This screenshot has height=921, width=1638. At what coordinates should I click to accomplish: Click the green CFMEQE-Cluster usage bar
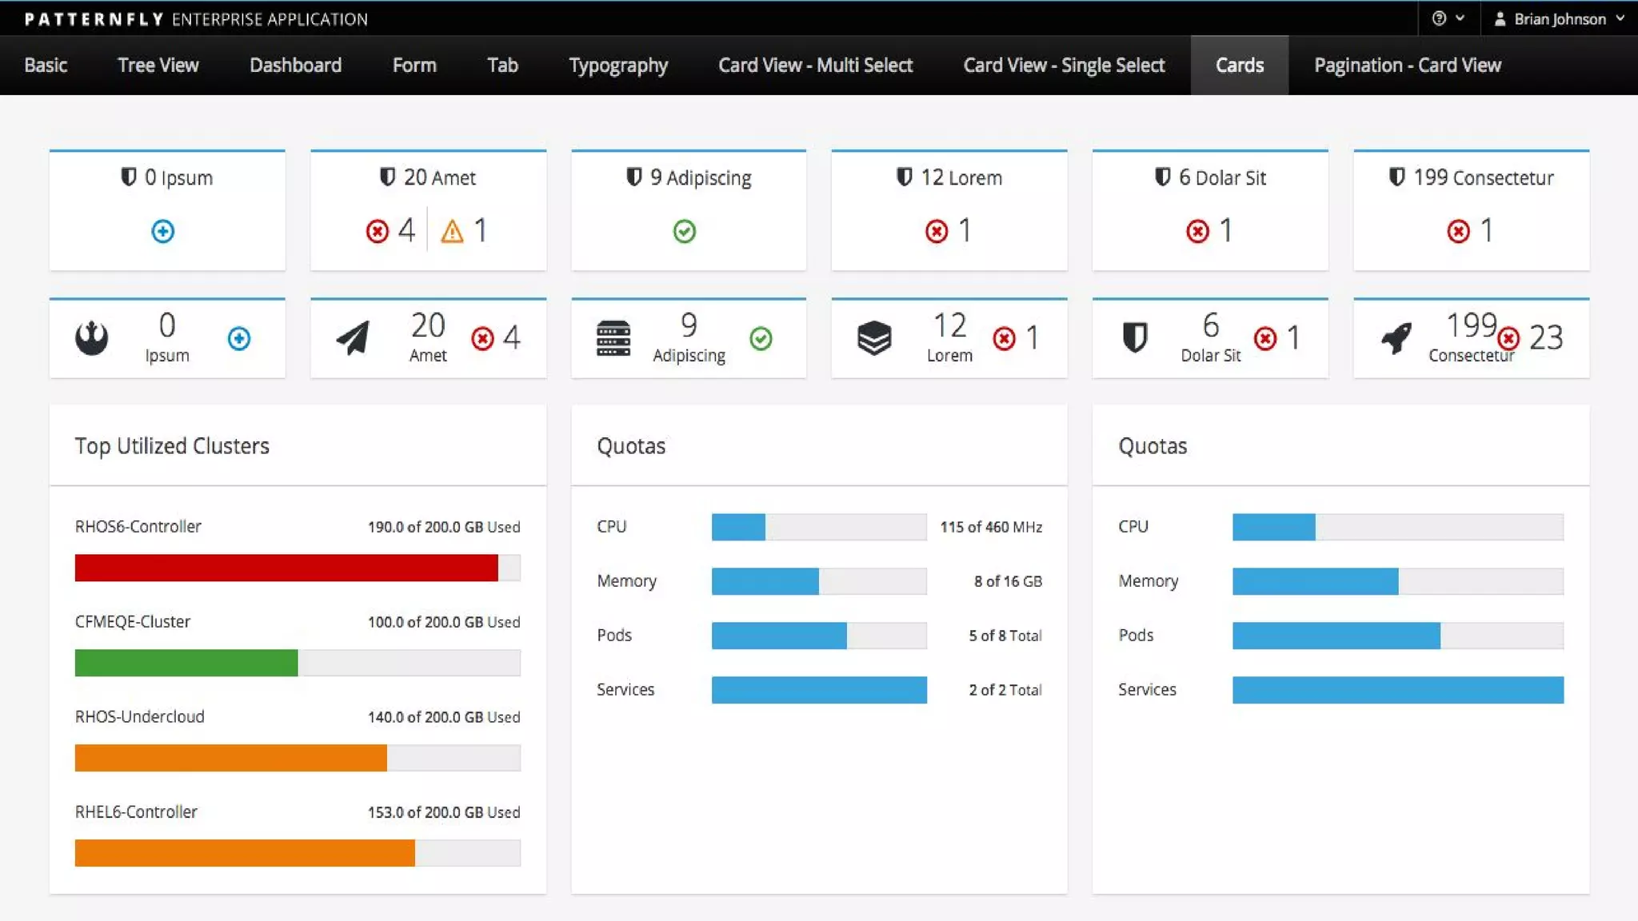(x=186, y=663)
